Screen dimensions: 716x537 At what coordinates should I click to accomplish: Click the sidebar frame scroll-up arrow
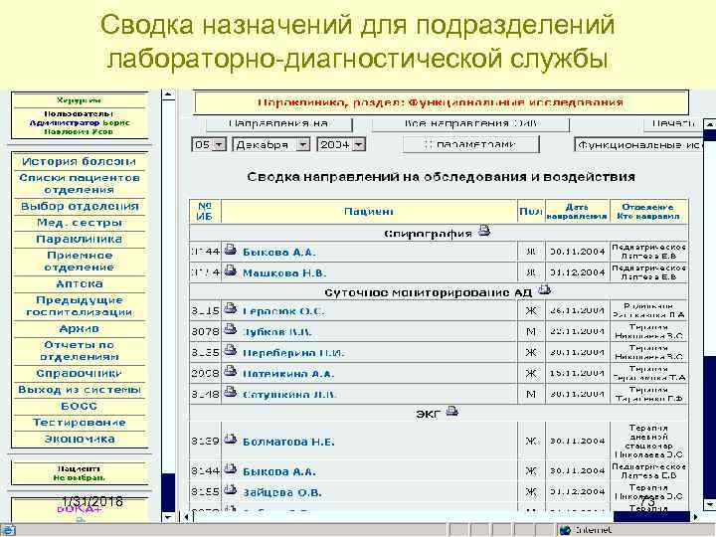168,95
